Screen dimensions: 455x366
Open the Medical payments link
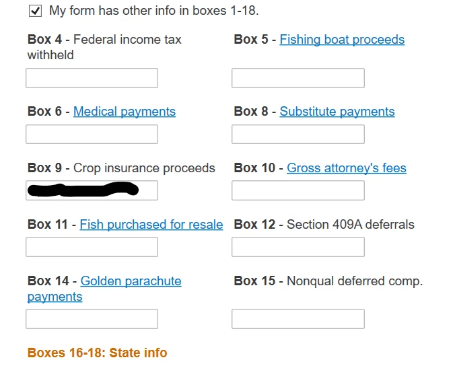coord(125,112)
